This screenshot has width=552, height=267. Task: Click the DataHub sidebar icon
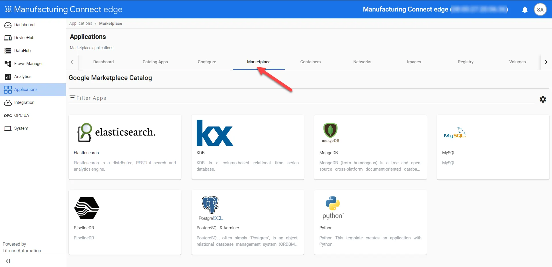[8, 51]
